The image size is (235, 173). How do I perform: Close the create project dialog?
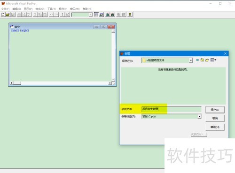(x=225, y=53)
